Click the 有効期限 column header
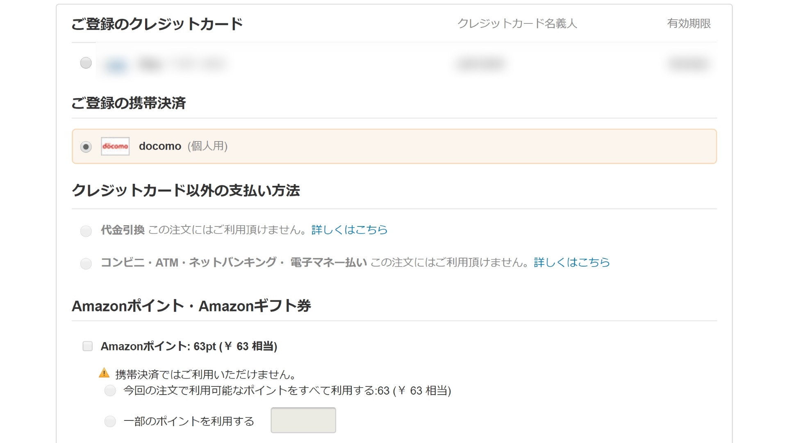This screenshot has width=787, height=443. 689,23
